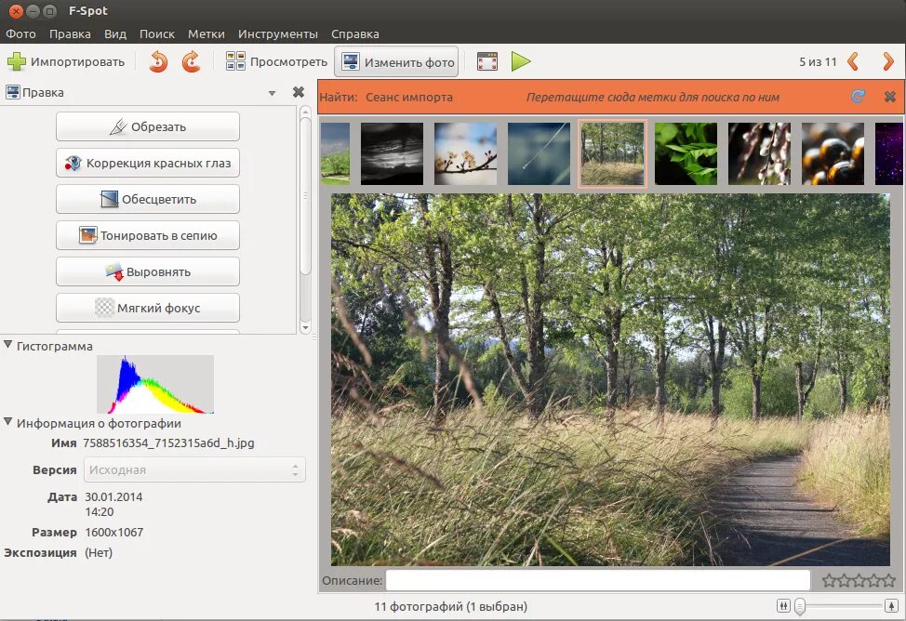Select the highlighted forest thumbnail

[612, 153]
